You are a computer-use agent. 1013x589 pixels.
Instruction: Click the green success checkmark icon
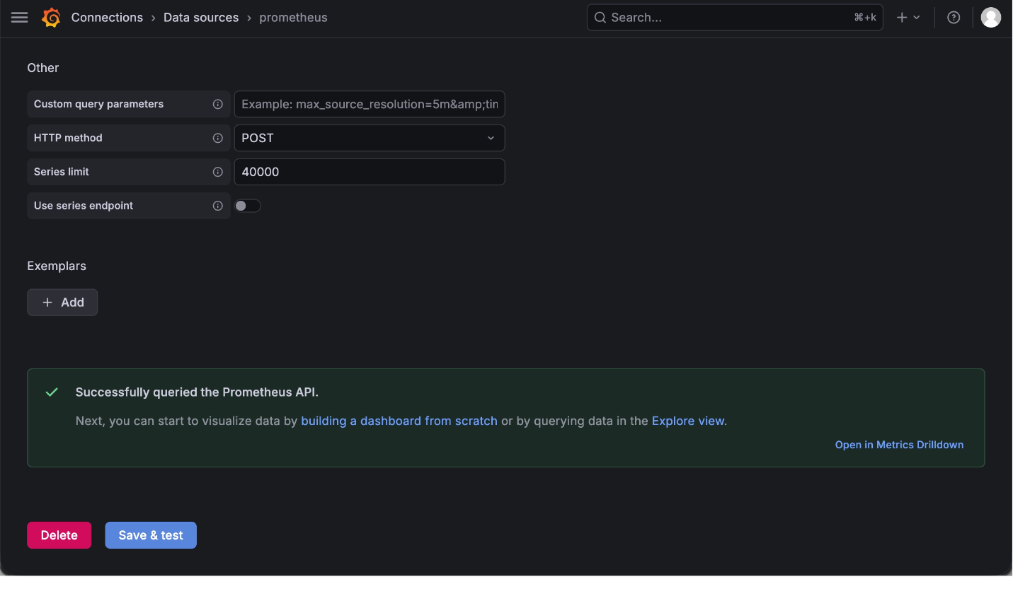52,392
